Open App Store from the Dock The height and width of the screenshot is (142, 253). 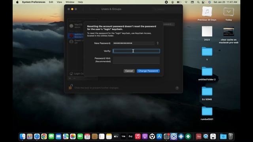pyautogui.click(x=159, y=136)
